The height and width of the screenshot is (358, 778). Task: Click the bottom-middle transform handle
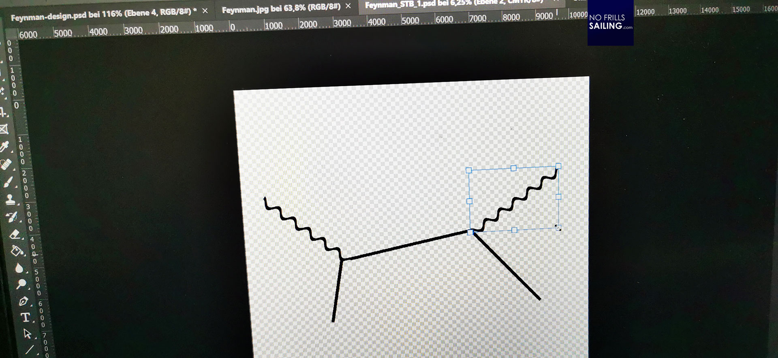(x=514, y=230)
